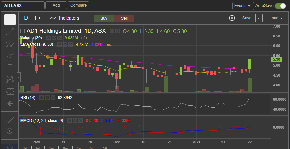Select the brush drawing tool
This screenshot has height=149, width=290.
click(x=10, y=55)
